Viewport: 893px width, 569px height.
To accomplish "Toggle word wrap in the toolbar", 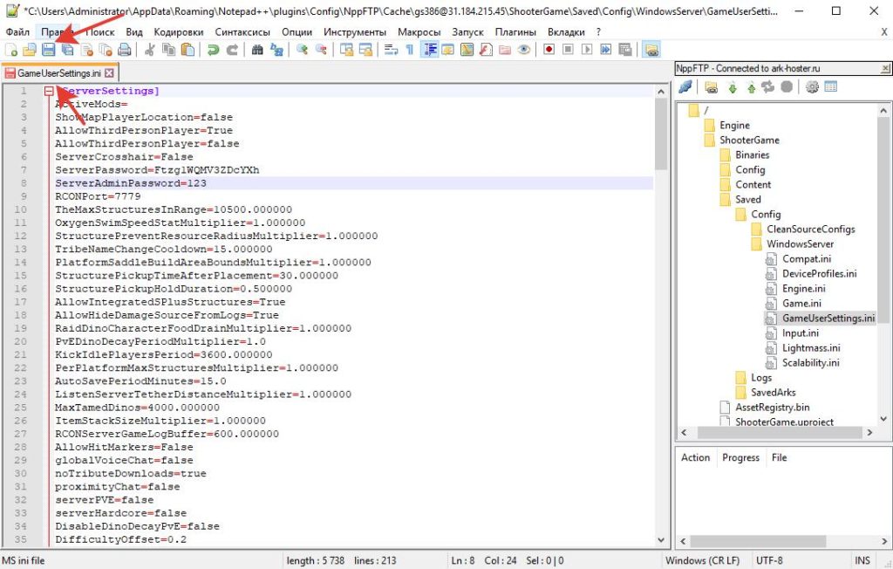I will [x=391, y=50].
